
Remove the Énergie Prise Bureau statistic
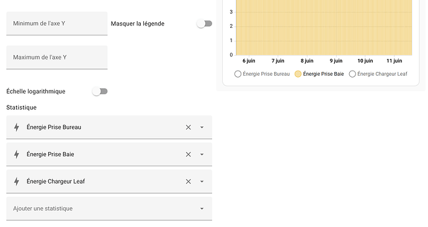(189, 127)
